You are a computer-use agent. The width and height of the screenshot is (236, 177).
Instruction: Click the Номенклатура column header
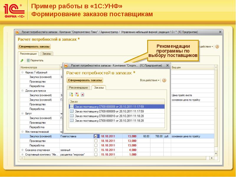coord(40,68)
